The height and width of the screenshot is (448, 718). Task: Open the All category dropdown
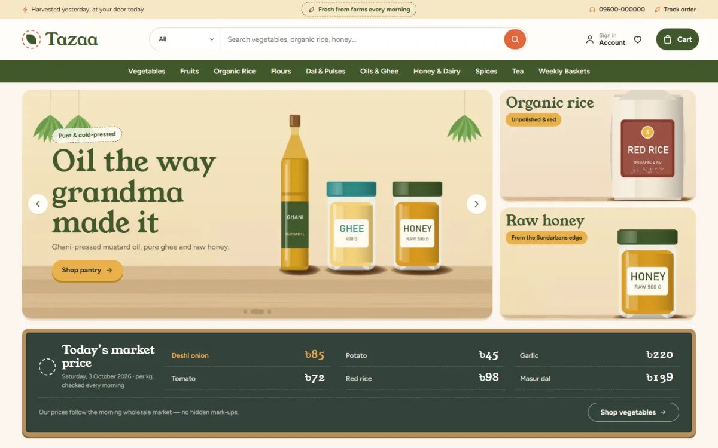[185, 39]
